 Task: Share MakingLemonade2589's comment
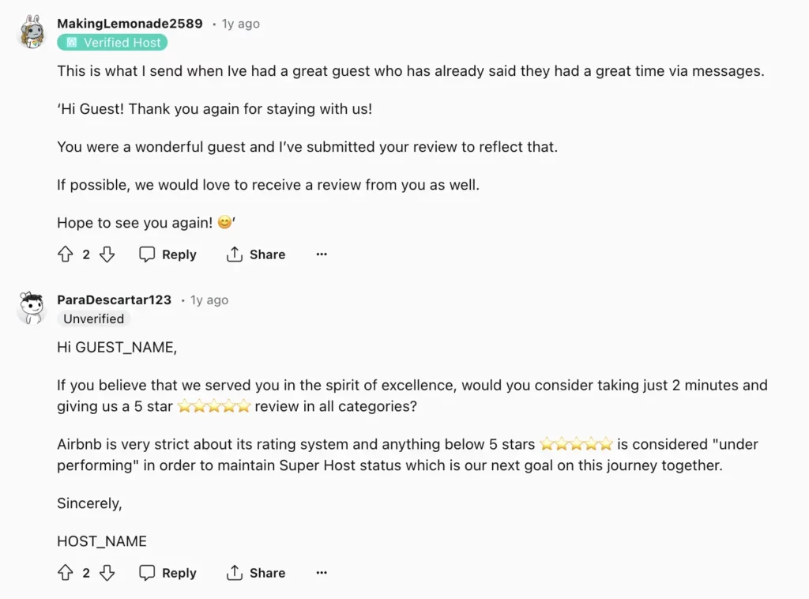tap(256, 254)
